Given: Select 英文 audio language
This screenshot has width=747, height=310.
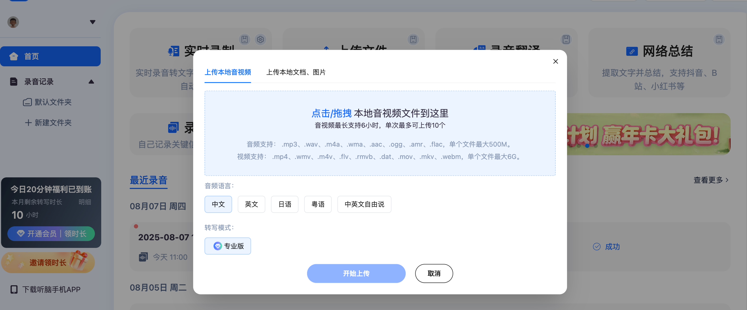Looking at the screenshot, I should pos(251,204).
